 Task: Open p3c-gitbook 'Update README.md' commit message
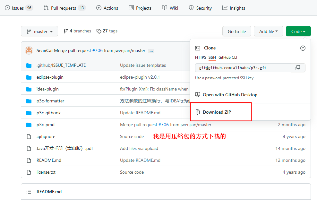pyautogui.click(x=140, y=113)
